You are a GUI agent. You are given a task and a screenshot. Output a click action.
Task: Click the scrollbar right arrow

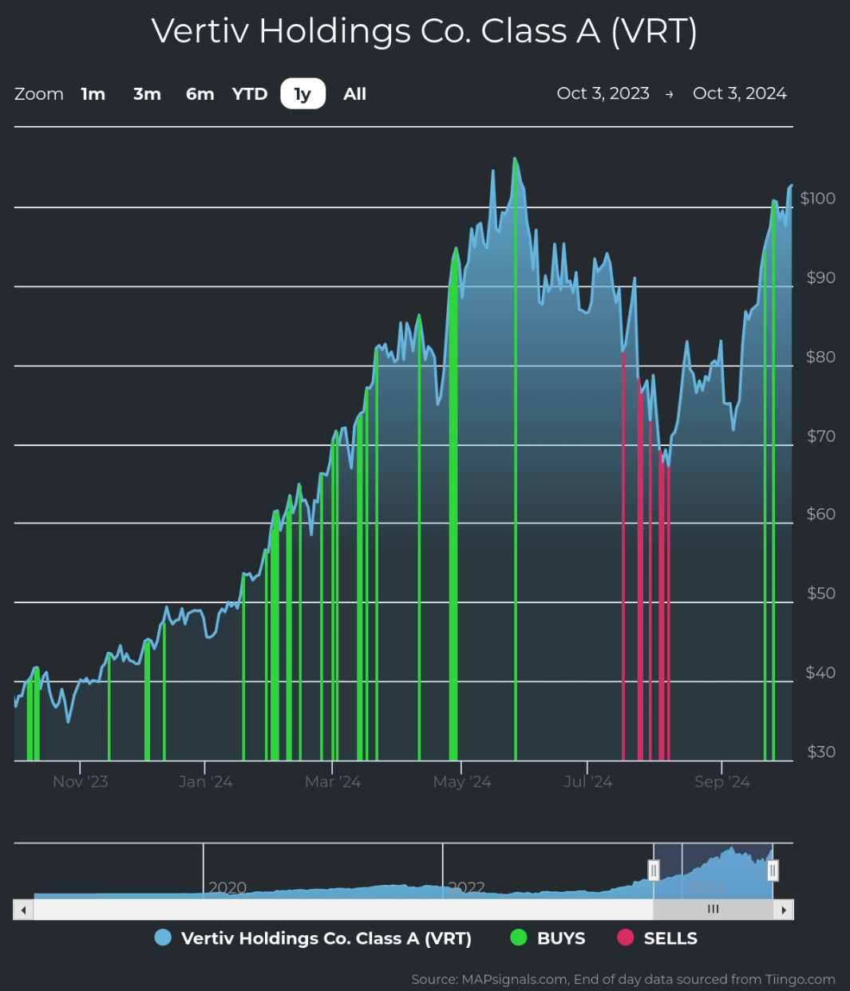pos(784,910)
